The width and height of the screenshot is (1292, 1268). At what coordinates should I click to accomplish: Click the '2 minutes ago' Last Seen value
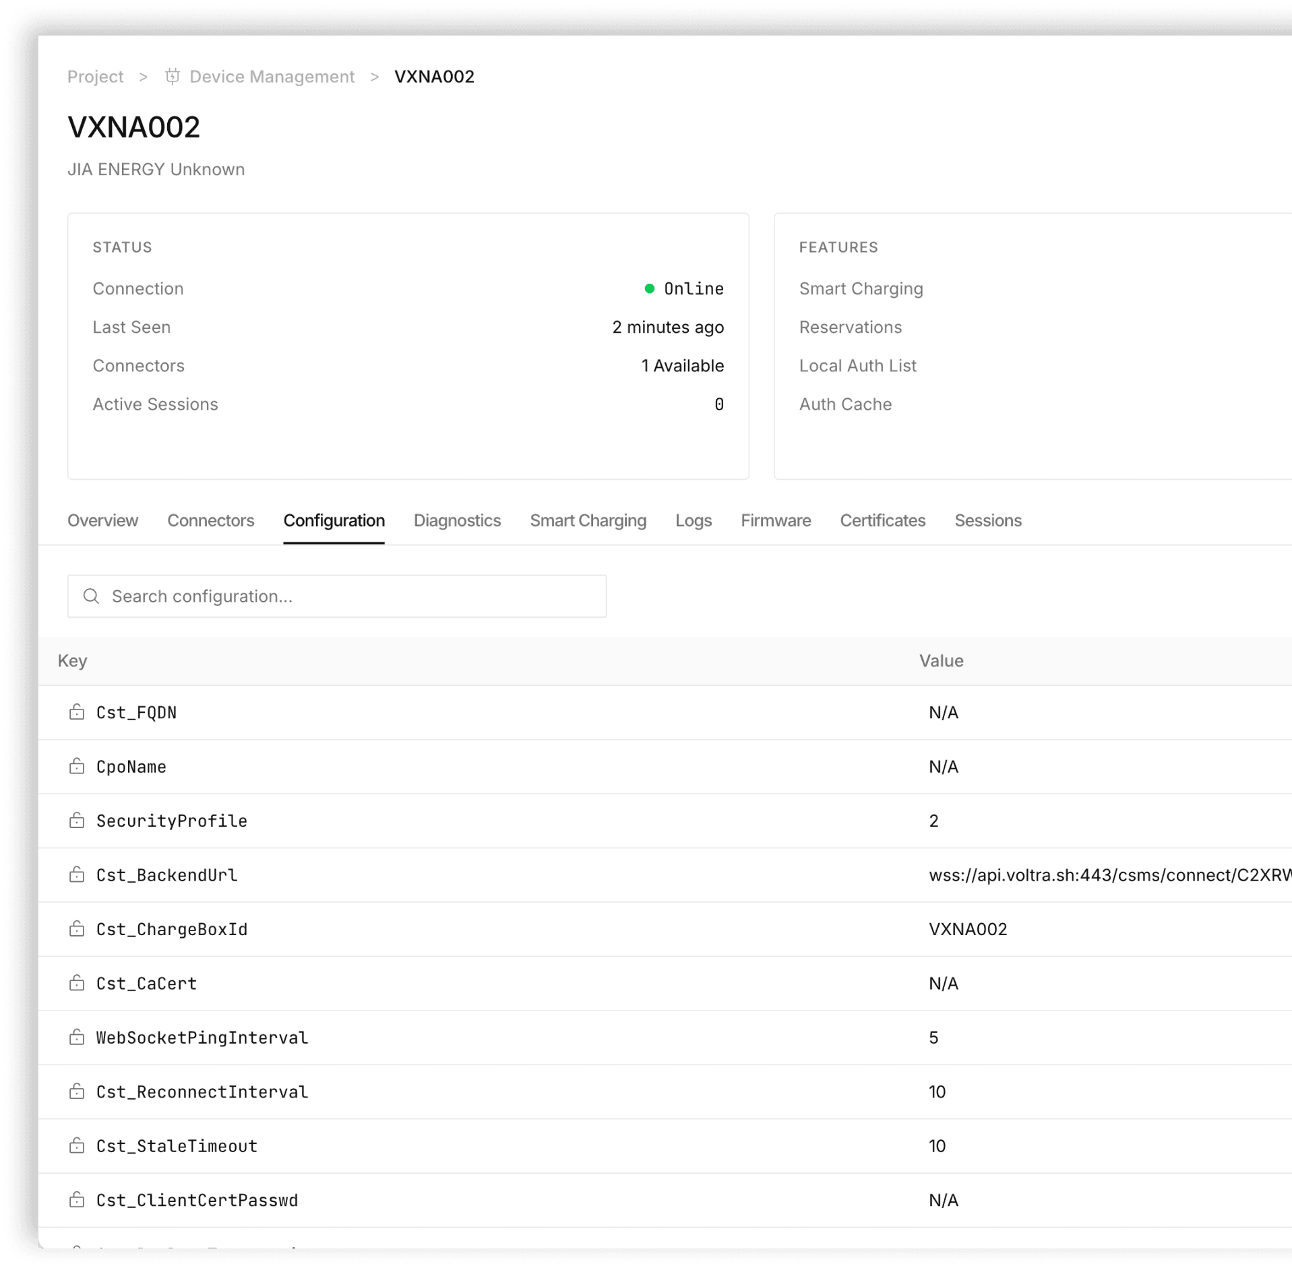[x=667, y=327]
